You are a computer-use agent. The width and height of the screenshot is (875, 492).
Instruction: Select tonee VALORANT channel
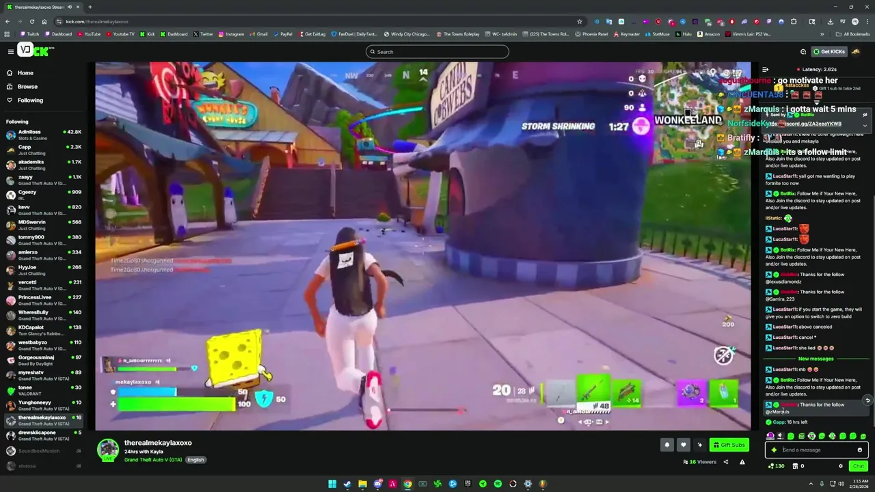click(44, 390)
